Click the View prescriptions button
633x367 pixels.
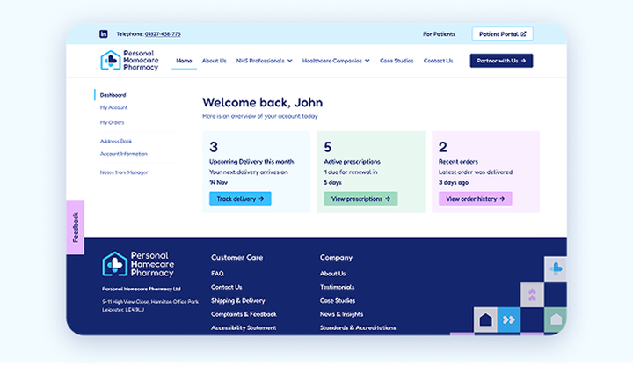pos(360,198)
